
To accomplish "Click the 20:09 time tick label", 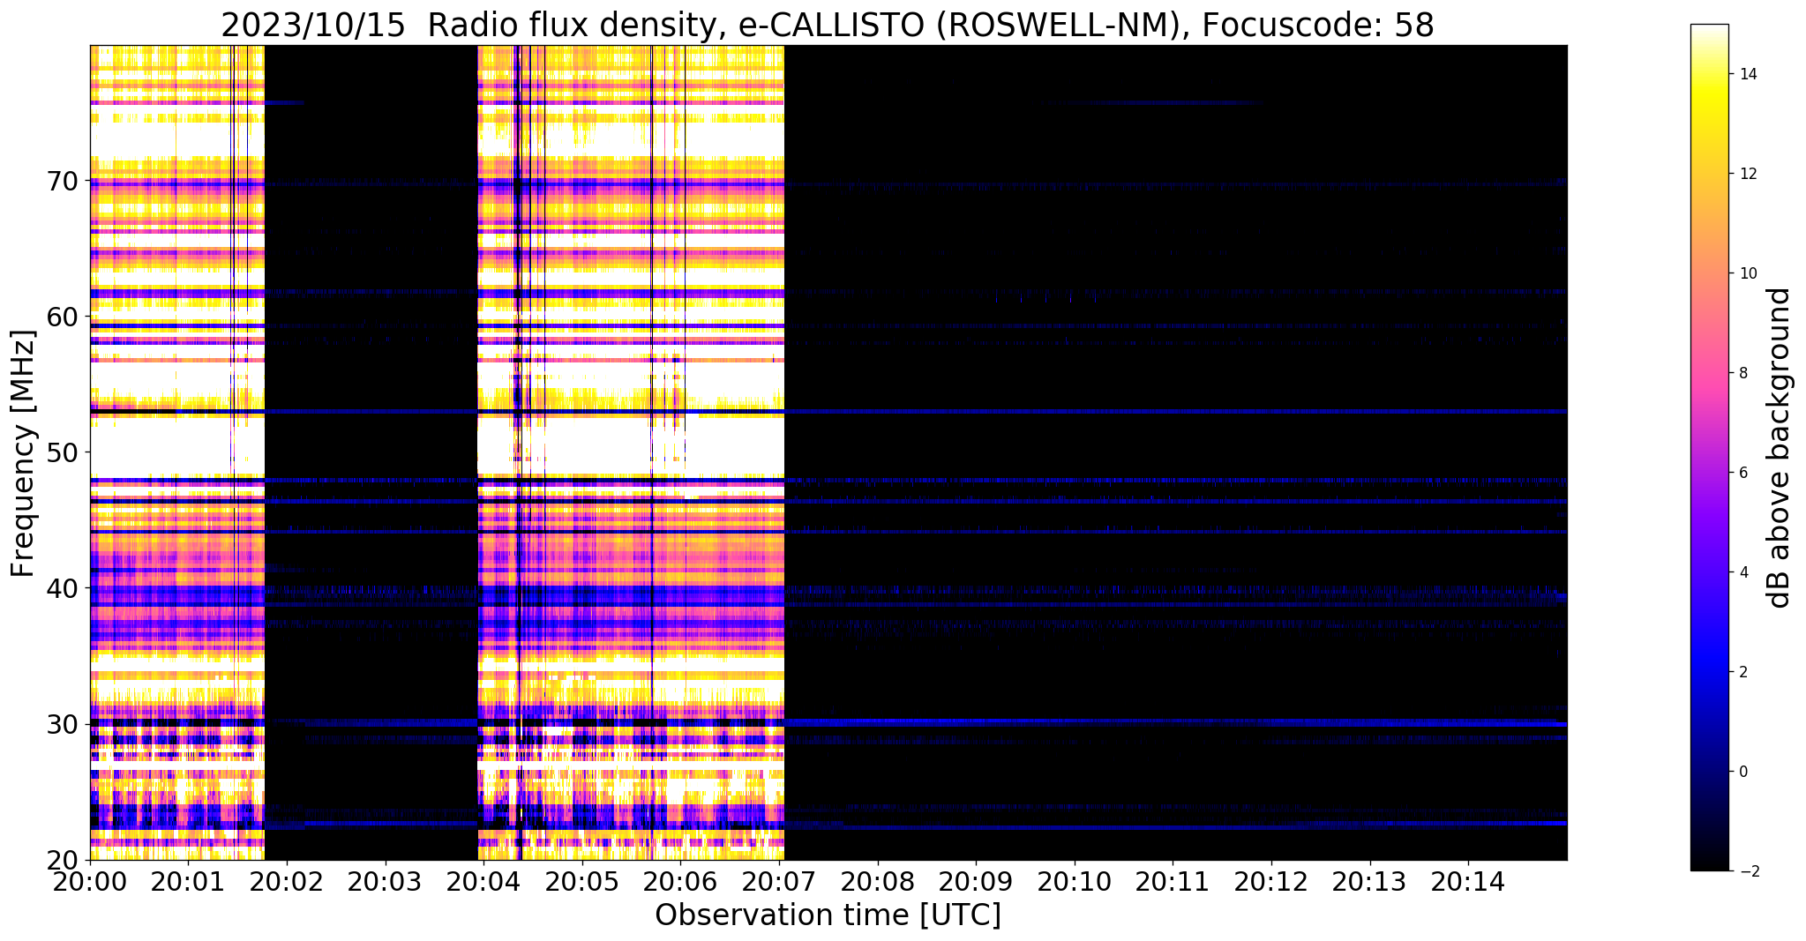I will [x=976, y=880].
